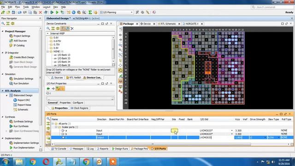Click the zoom-in magnifier in Package view toolbar
The height and width of the screenshot is (166, 295).
[x=120, y=45]
